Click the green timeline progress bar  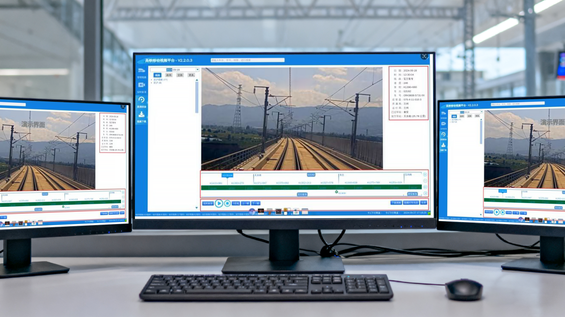(x=311, y=187)
